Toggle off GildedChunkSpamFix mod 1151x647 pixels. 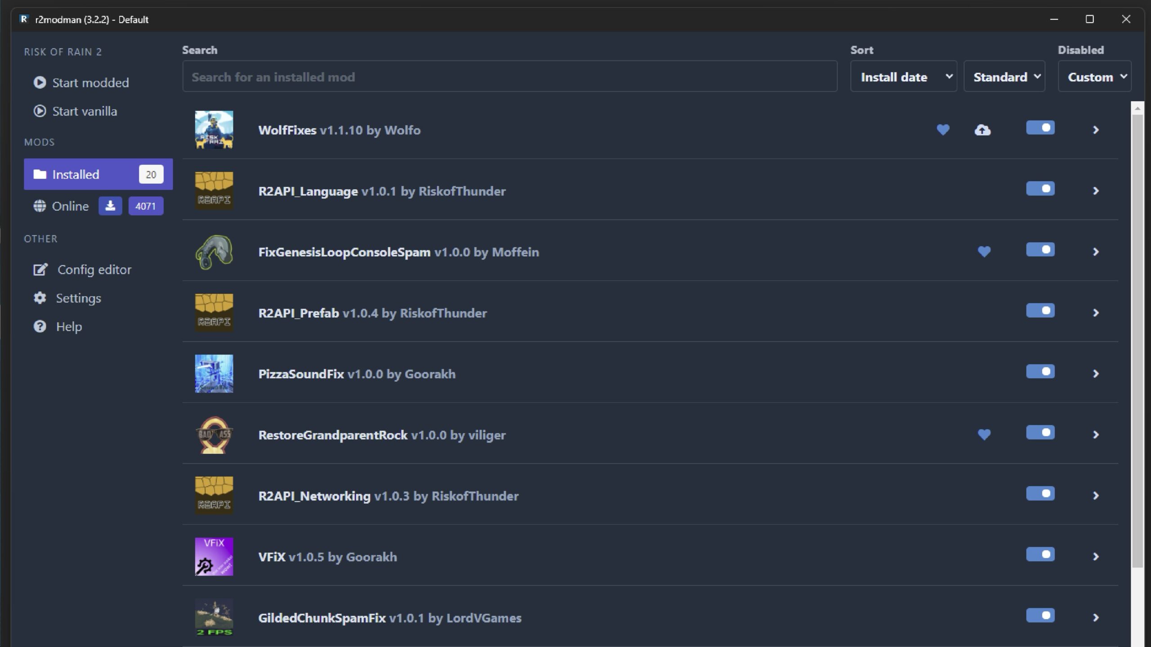tap(1040, 615)
